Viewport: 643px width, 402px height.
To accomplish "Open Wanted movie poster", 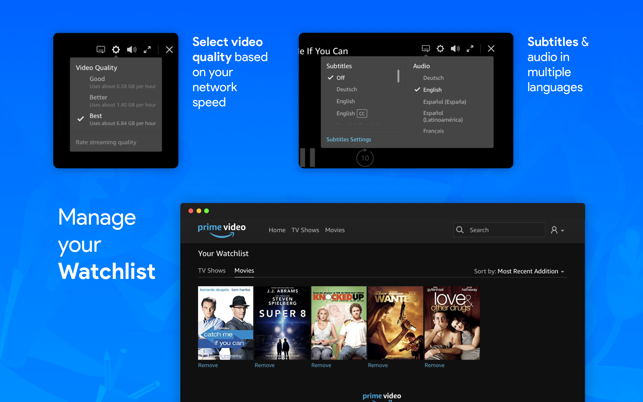I will pos(395,323).
